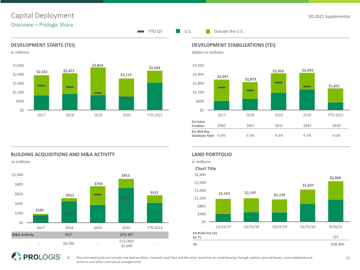Click the $911 Est Value Creation value
The image size is (360, 270).
click(x=279, y=125)
